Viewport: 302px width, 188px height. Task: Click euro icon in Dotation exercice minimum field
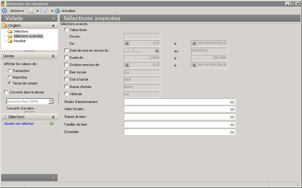pyautogui.click(x=127, y=65)
